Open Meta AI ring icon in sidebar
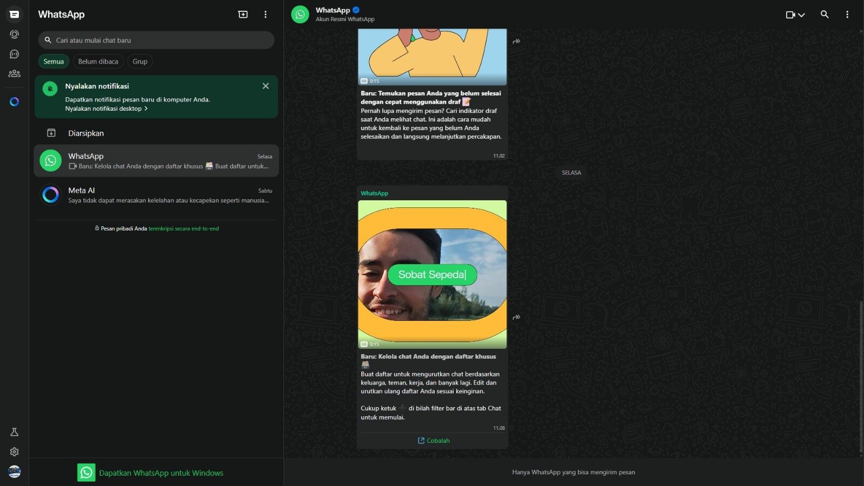Image resolution: width=864 pixels, height=486 pixels. click(15, 102)
